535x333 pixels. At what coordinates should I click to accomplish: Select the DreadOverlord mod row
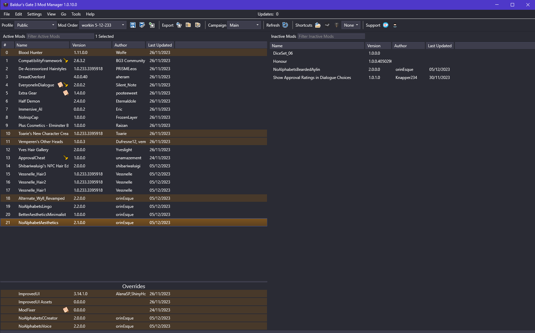point(134,77)
